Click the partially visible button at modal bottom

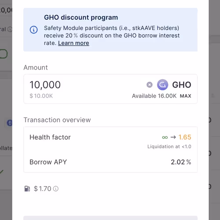click(x=110, y=218)
